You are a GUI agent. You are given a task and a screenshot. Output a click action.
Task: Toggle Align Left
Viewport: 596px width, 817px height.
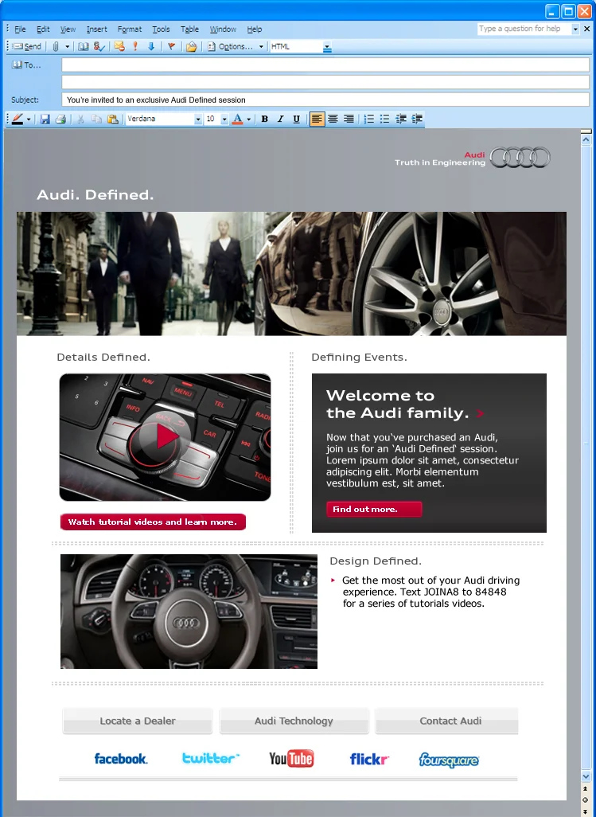pyautogui.click(x=317, y=119)
